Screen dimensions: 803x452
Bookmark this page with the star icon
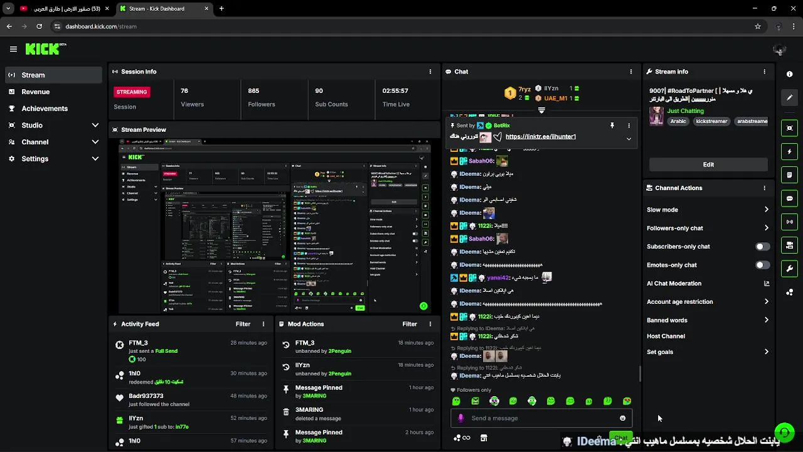pyautogui.click(x=758, y=26)
